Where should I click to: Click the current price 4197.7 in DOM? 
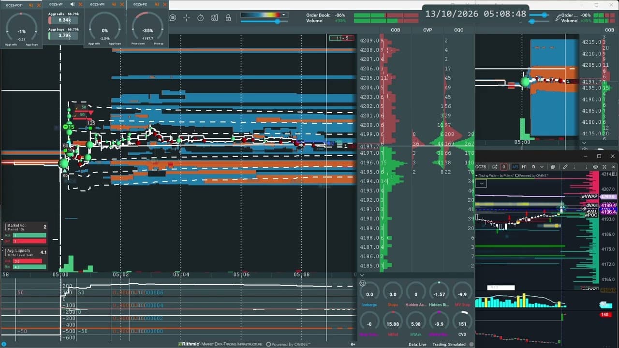[x=369, y=146]
